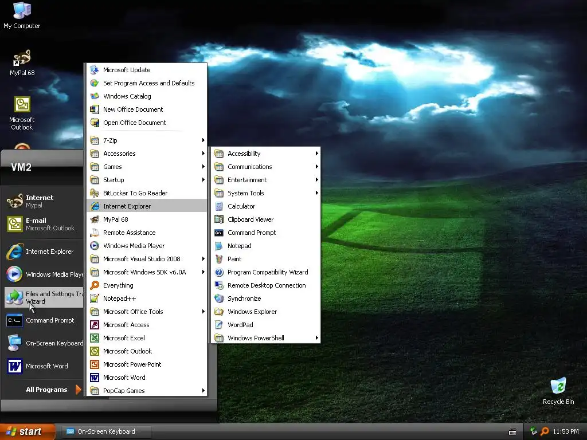
Task: Switch to On-Screen Keyboard taskbar button
Action: [x=106, y=431]
